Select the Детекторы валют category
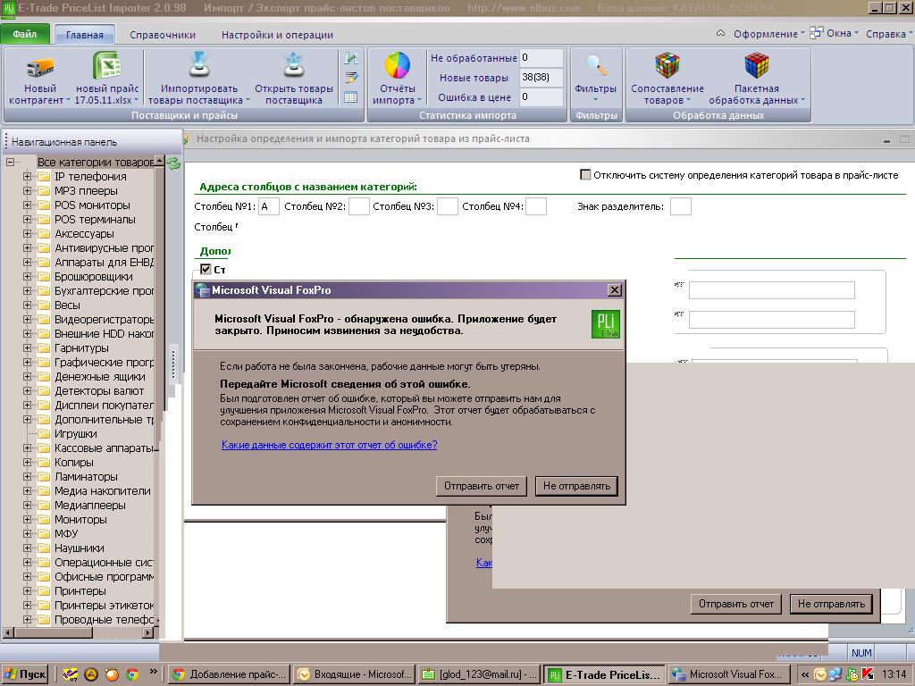915x686 pixels. (99, 391)
